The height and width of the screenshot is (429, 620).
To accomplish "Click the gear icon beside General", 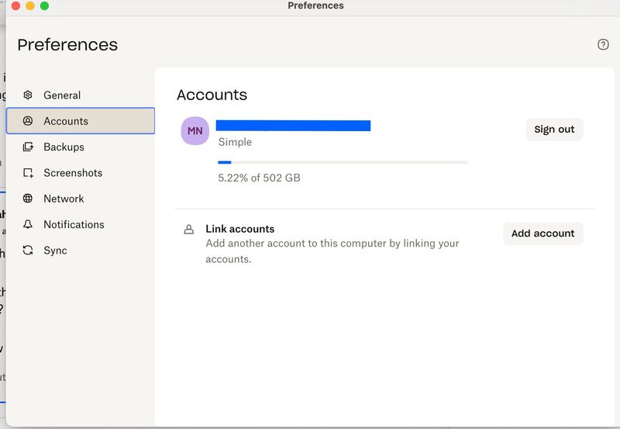I will pos(28,95).
